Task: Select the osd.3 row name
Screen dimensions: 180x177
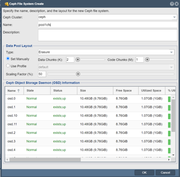Action: [x=12, y=141]
